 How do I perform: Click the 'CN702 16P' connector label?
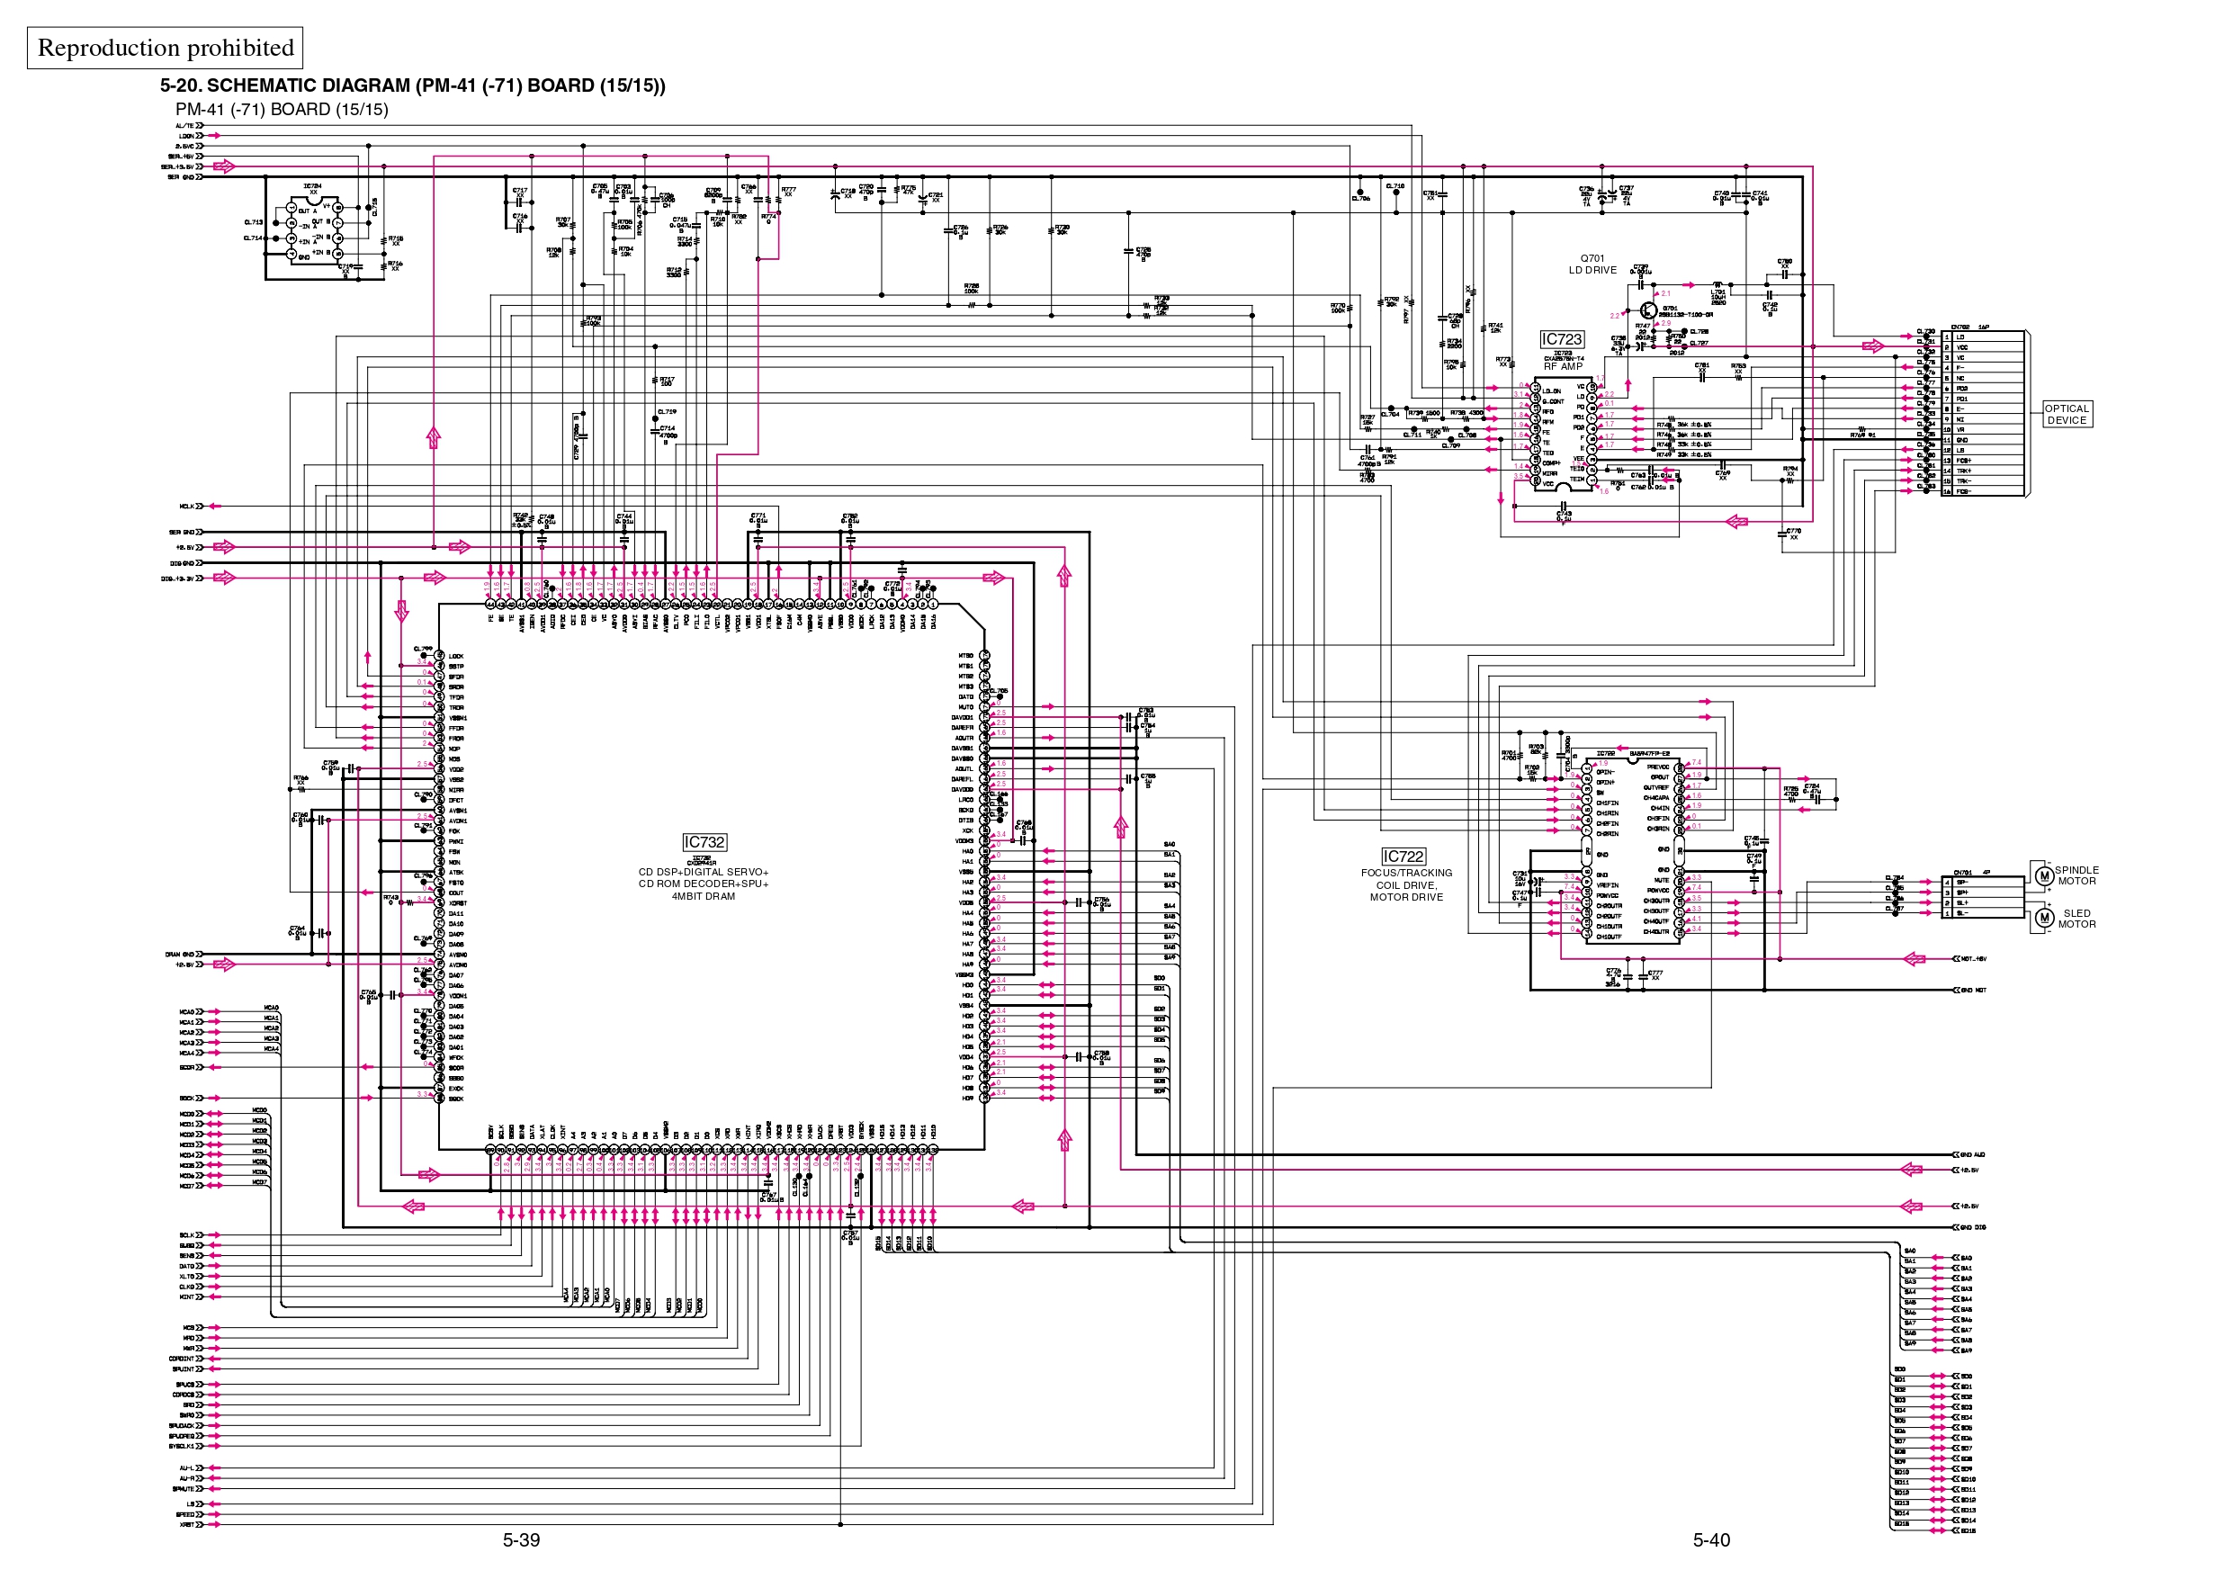pos(1970,327)
